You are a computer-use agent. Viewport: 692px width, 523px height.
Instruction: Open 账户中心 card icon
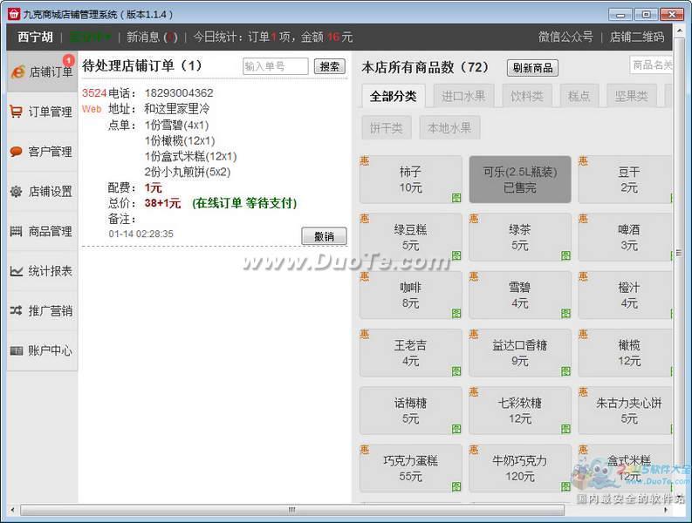click(17, 350)
